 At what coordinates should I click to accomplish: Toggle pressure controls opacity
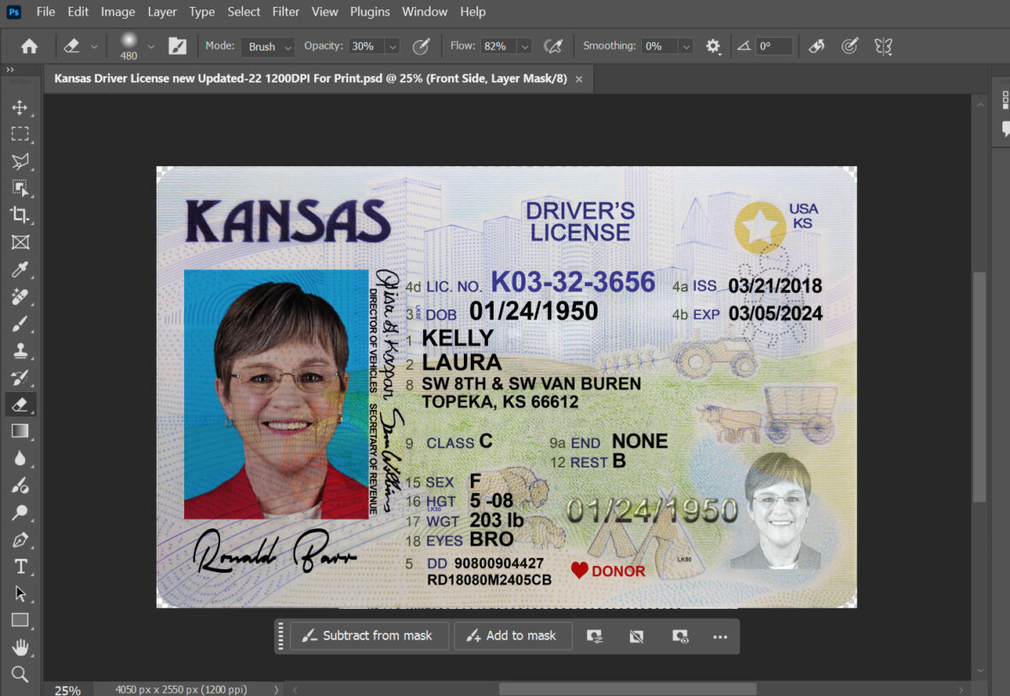tap(422, 45)
